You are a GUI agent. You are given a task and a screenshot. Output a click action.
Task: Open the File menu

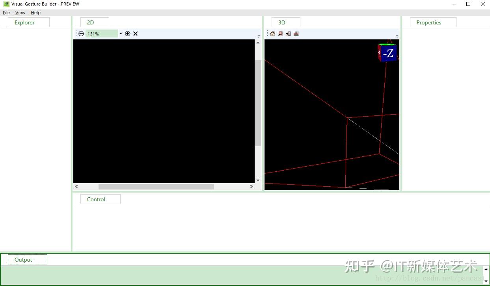pos(6,13)
